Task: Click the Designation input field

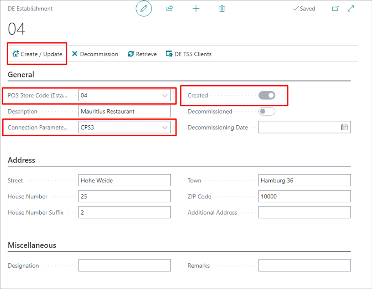Action: (125, 265)
